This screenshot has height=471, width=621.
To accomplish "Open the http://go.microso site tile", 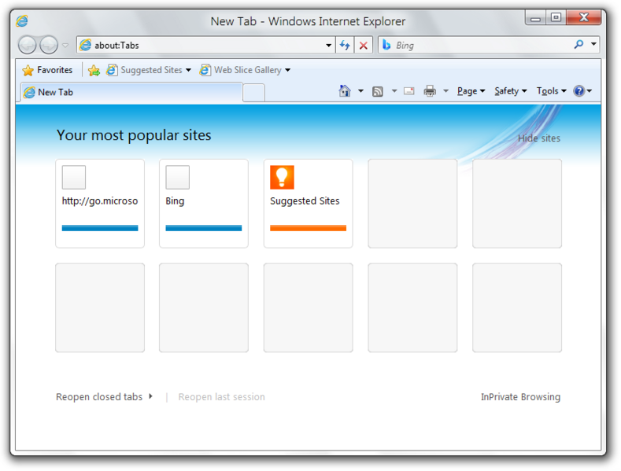I will pyautogui.click(x=100, y=204).
